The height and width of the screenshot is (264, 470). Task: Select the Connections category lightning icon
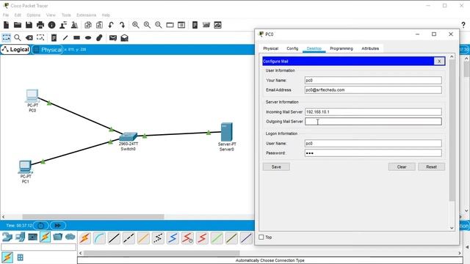click(46, 237)
